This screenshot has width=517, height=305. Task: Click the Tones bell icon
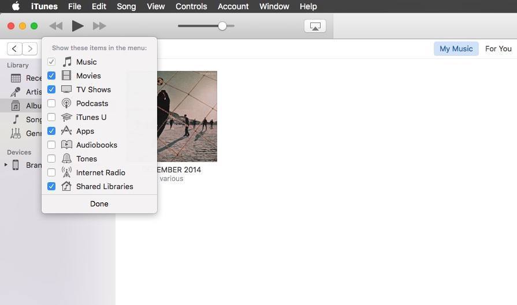point(66,159)
